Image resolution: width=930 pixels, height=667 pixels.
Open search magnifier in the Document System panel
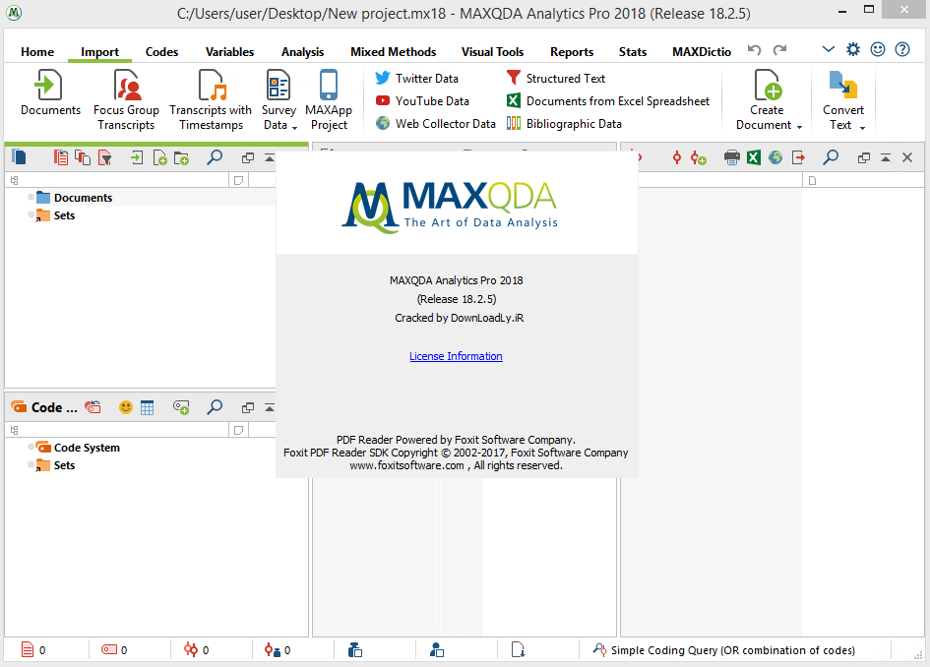(215, 157)
